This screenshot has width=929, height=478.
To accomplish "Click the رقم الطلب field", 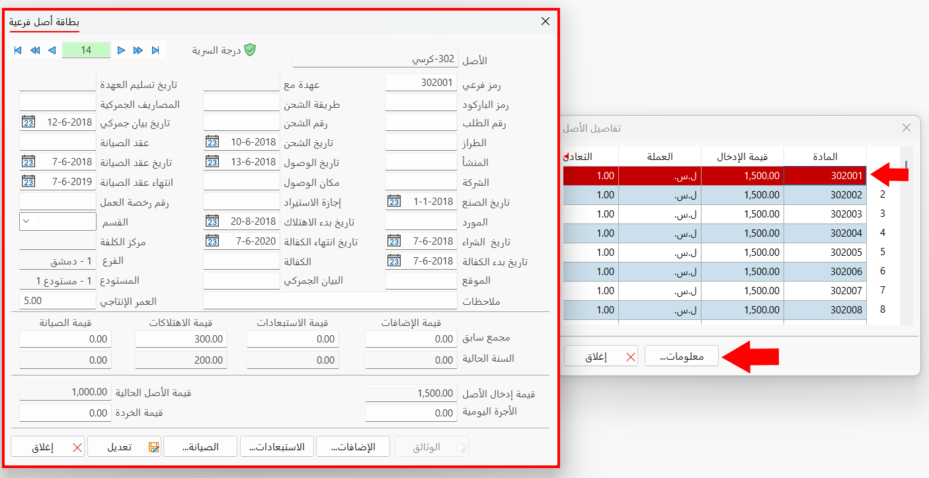I will 421,122.
